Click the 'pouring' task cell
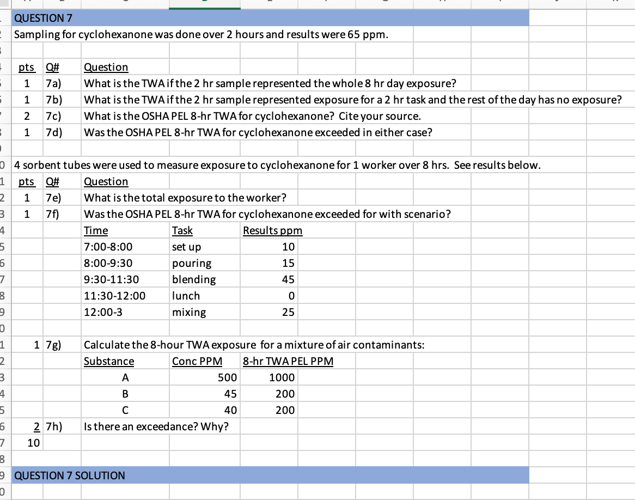The image size is (635, 500). pos(205,263)
